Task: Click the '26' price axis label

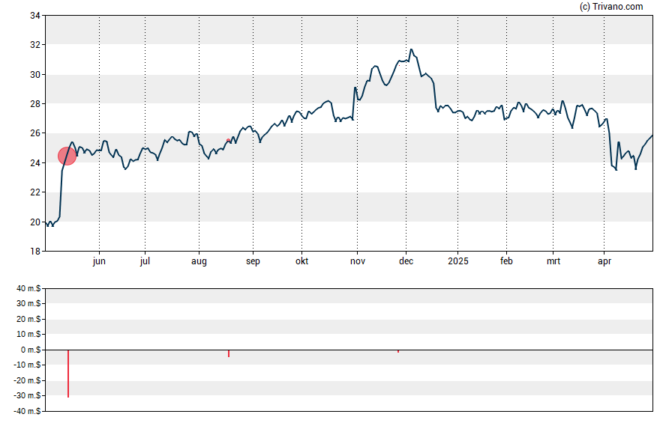Action: coord(35,133)
